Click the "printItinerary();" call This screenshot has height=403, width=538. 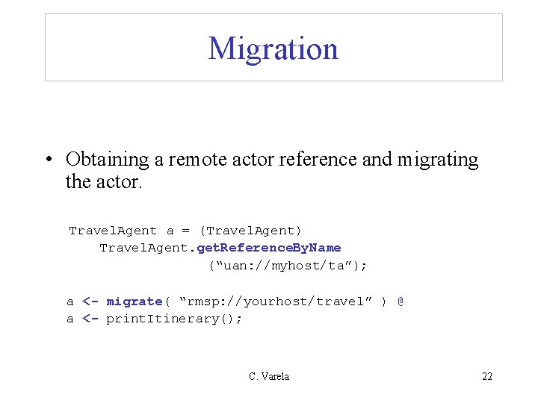click(174, 319)
